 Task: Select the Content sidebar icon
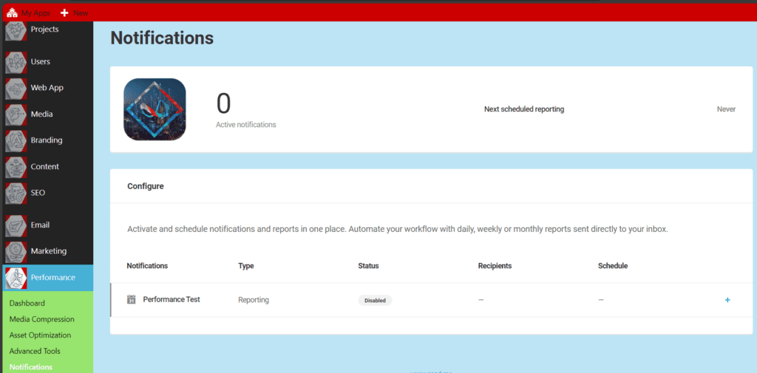pos(16,168)
